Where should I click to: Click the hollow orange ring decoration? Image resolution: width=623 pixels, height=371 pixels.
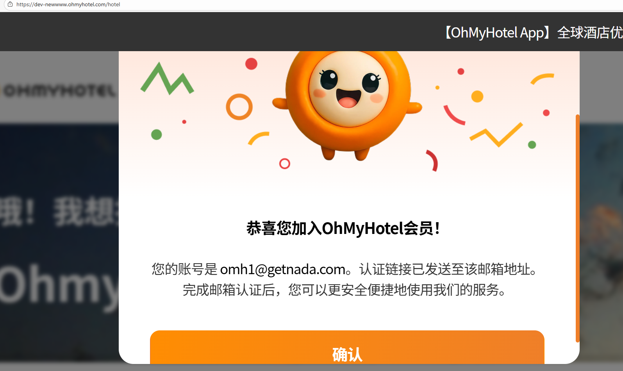[x=239, y=107]
